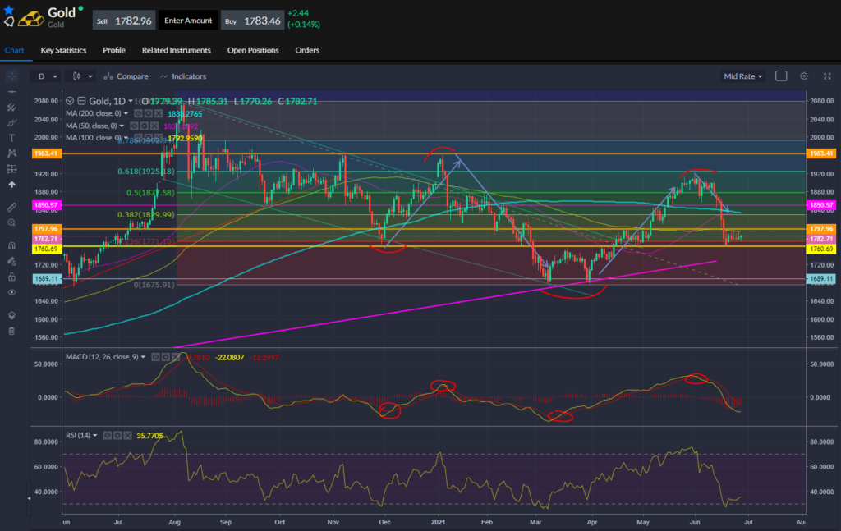
Task: Collapse the indicator legend chevron
Action: click(70, 101)
